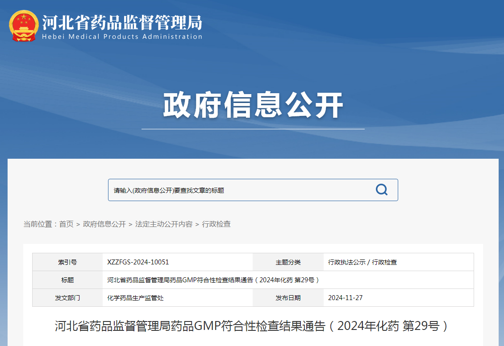
Task: Click the 索引号 label cell
Action: (67, 262)
